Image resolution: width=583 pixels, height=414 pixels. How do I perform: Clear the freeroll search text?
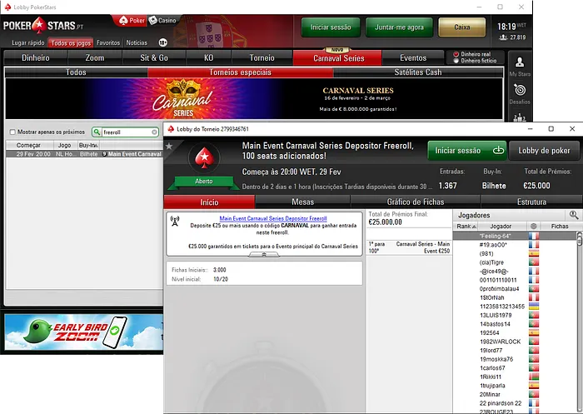pos(154,132)
